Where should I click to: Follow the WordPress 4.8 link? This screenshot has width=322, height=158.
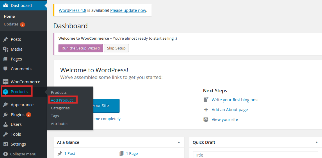point(72,10)
